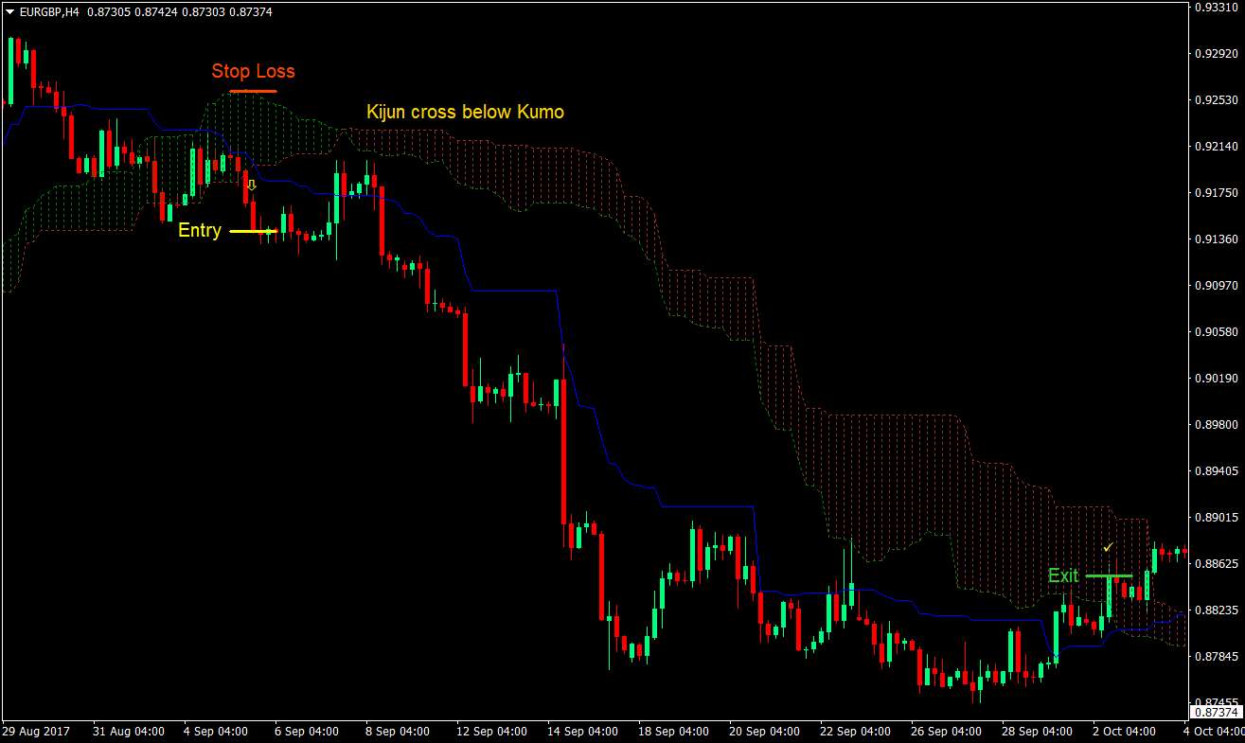This screenshot has height=743, width=1245.
Task: Select the yellow Entry level line
Action: tap(253, 231)
